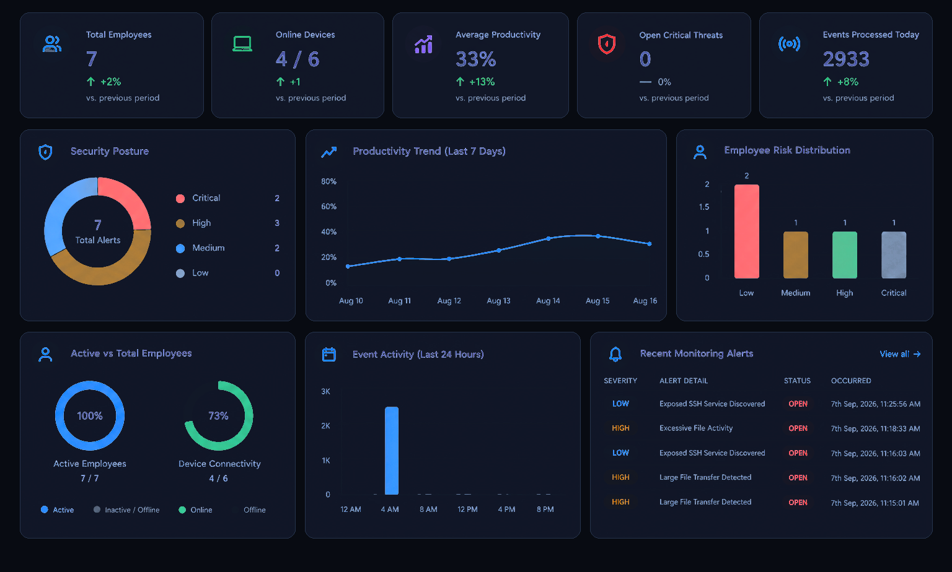Click the Total Employees people icon

click(x=52, y=44)
